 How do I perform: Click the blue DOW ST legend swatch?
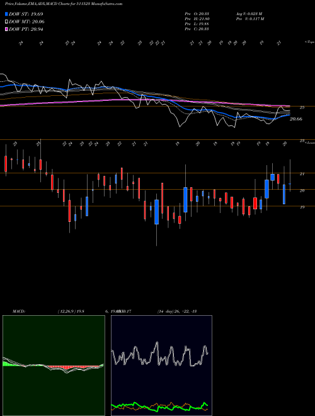[x=6, y=14]
